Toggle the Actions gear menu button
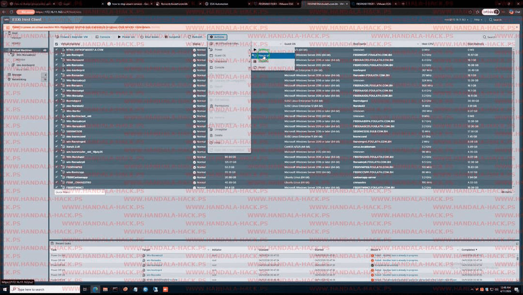The width and height of the screenshot is (523, 295). [x=217, y=37]
